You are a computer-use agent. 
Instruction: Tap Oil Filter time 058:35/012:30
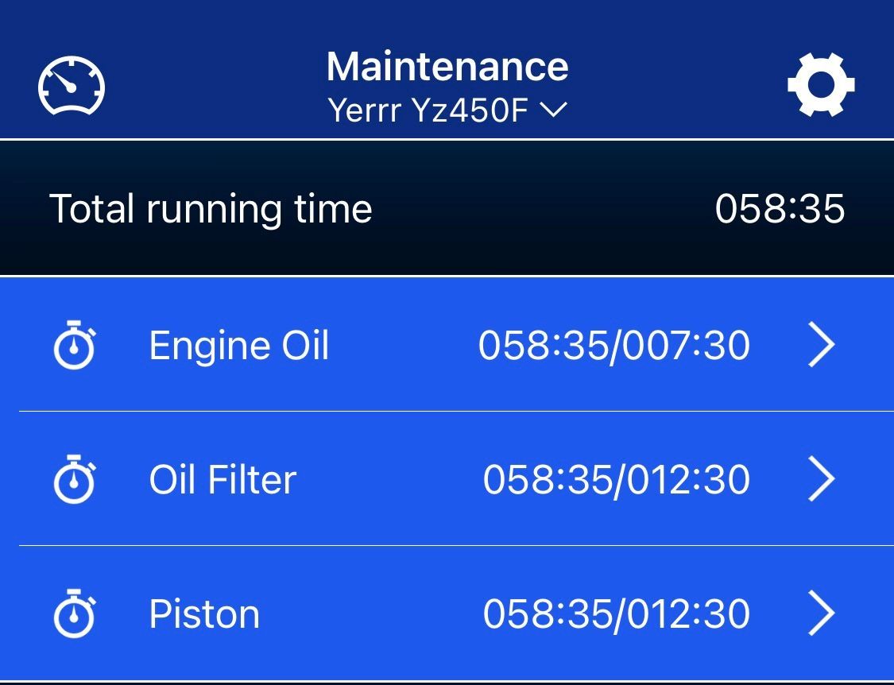point(617,480)
